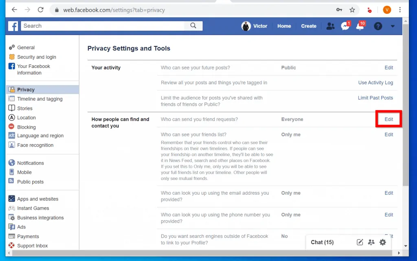Edit who can see friends list
417x261 pixels.
(x=388, y=134)
